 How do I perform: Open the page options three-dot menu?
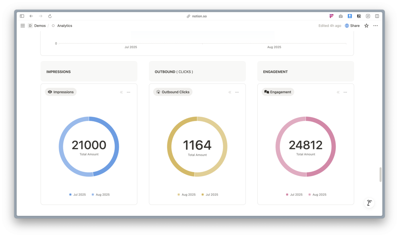coord(376,26)
